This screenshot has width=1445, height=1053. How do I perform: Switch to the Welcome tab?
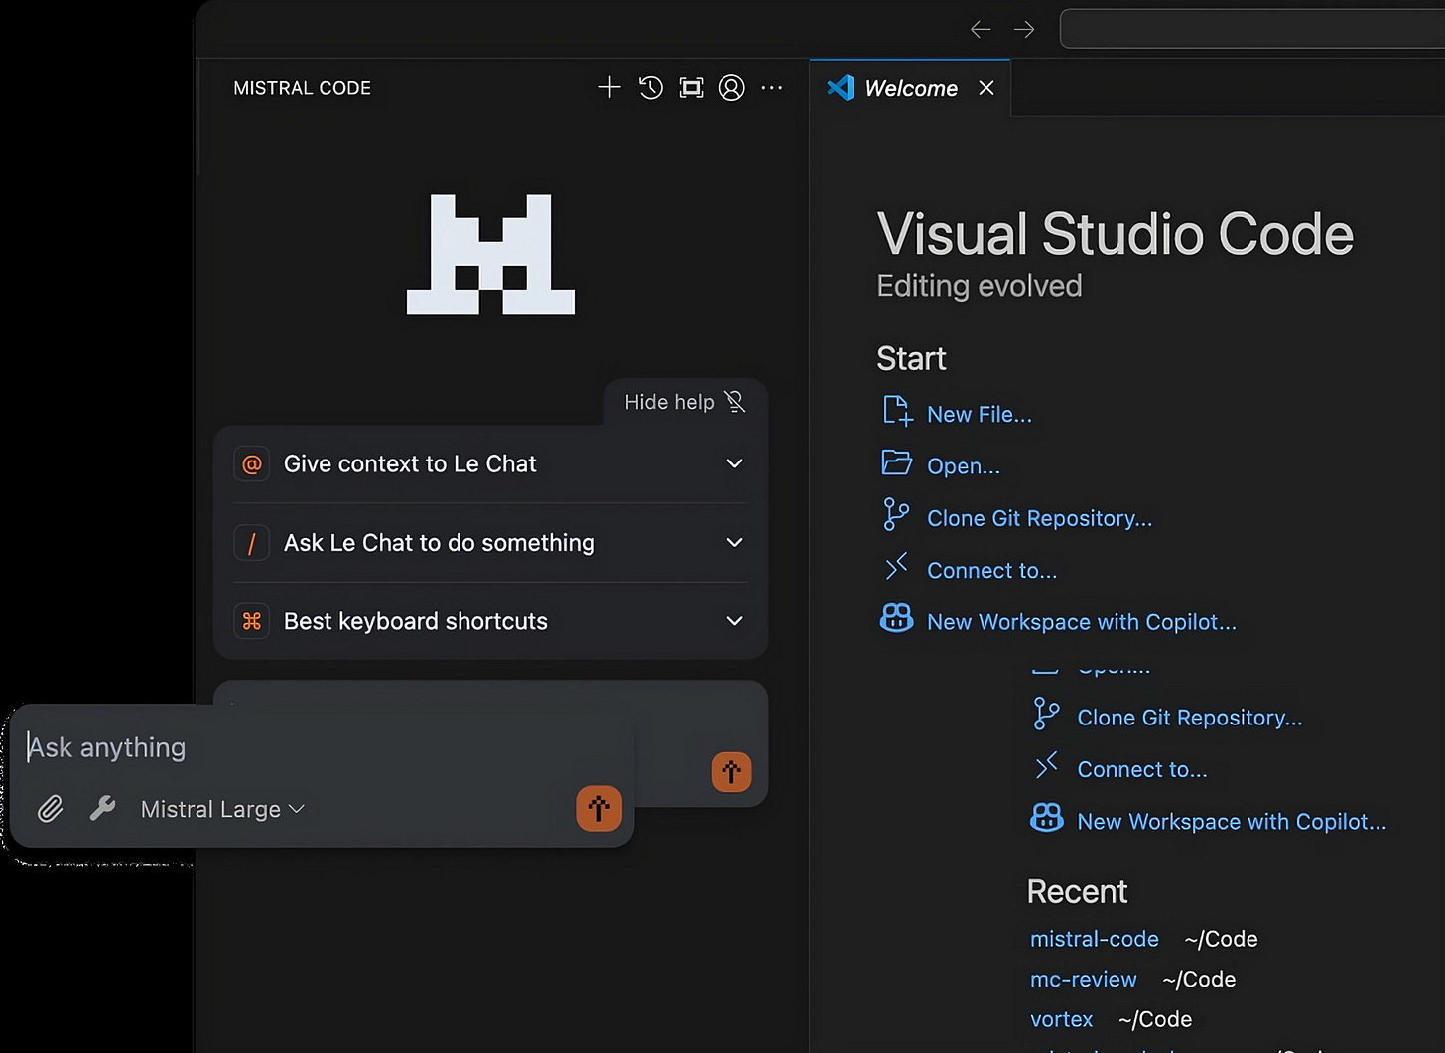click(x=909, y=88)
